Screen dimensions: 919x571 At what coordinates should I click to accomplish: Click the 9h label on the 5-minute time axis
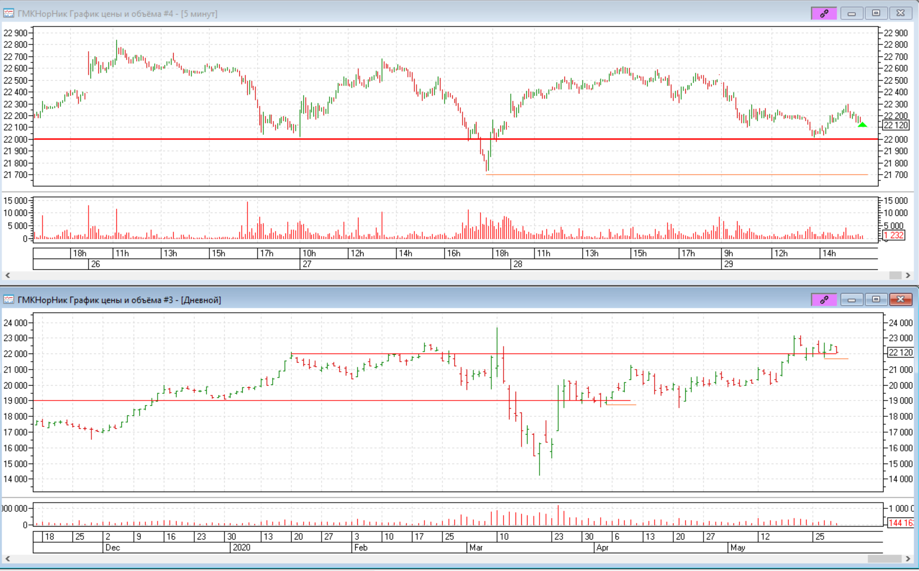pos(729,253)
